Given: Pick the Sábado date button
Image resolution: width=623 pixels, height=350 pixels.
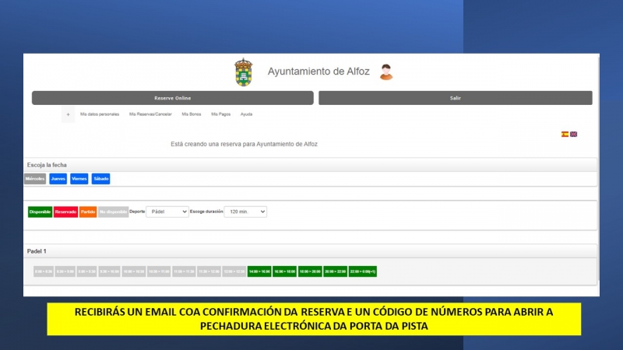Looking at the screenshot, I should coord(100,179).
